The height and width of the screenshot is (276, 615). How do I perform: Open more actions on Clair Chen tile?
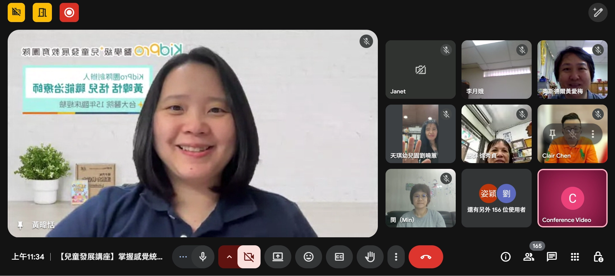593,134
